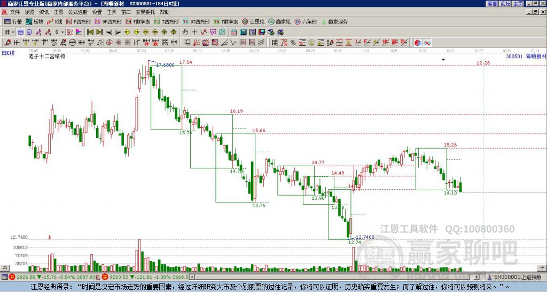This screenshot has height=292, width=547.
Task: Click the 论坛 link in title bar
Action: [505, 4]
